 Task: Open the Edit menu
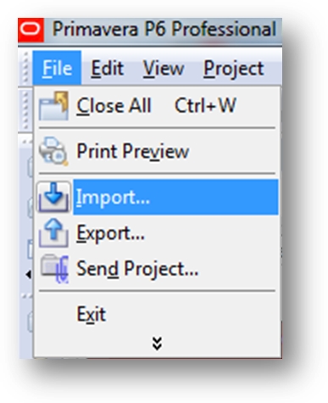coord(107,68)
